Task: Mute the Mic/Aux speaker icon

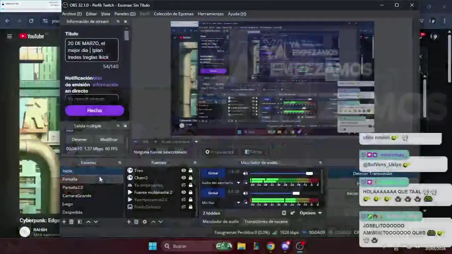Action: (245, 193)
